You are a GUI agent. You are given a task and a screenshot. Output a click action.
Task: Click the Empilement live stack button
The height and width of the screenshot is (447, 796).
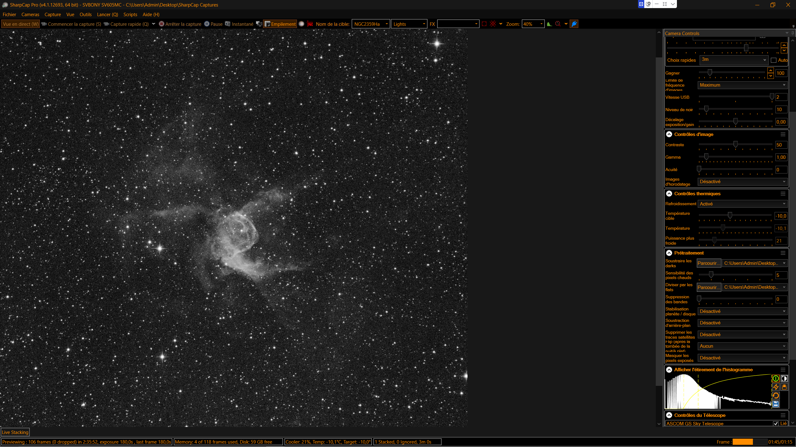(280, 24)
